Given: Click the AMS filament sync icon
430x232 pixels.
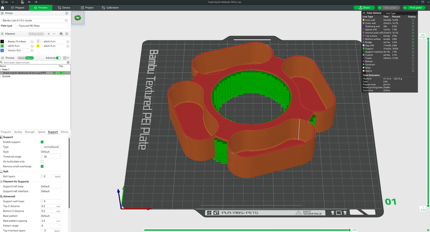Looking at the screenshot, I should coord(61,34).
